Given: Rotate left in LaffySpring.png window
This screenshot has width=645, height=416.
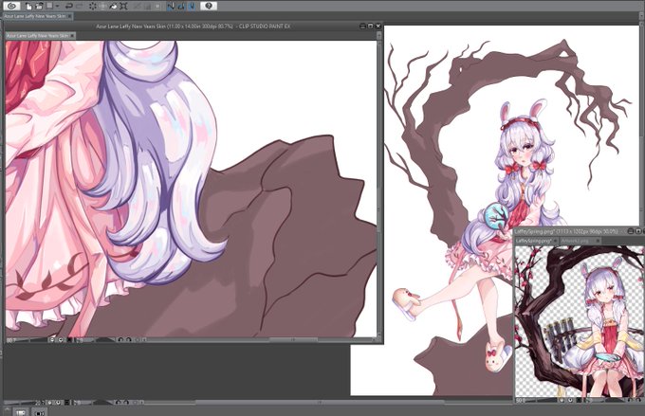Looking at the screenshot, I should pos(630,400).
